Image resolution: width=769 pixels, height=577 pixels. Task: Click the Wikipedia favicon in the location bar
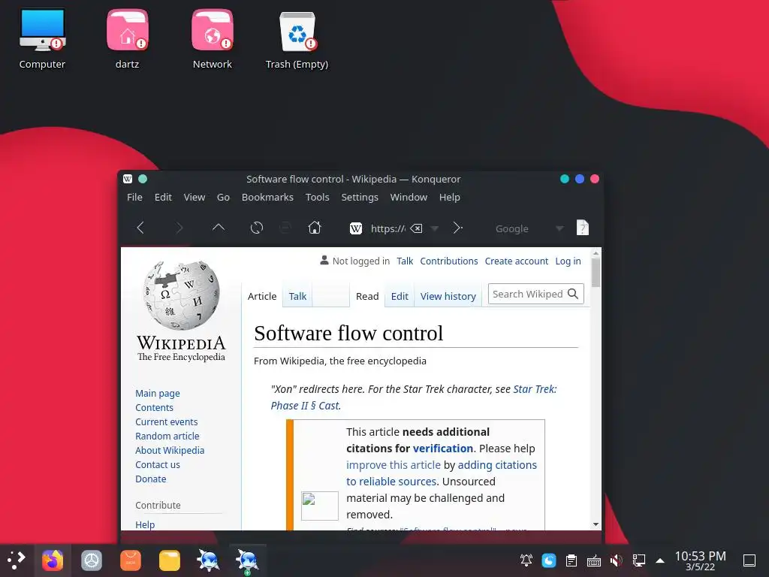356,228
